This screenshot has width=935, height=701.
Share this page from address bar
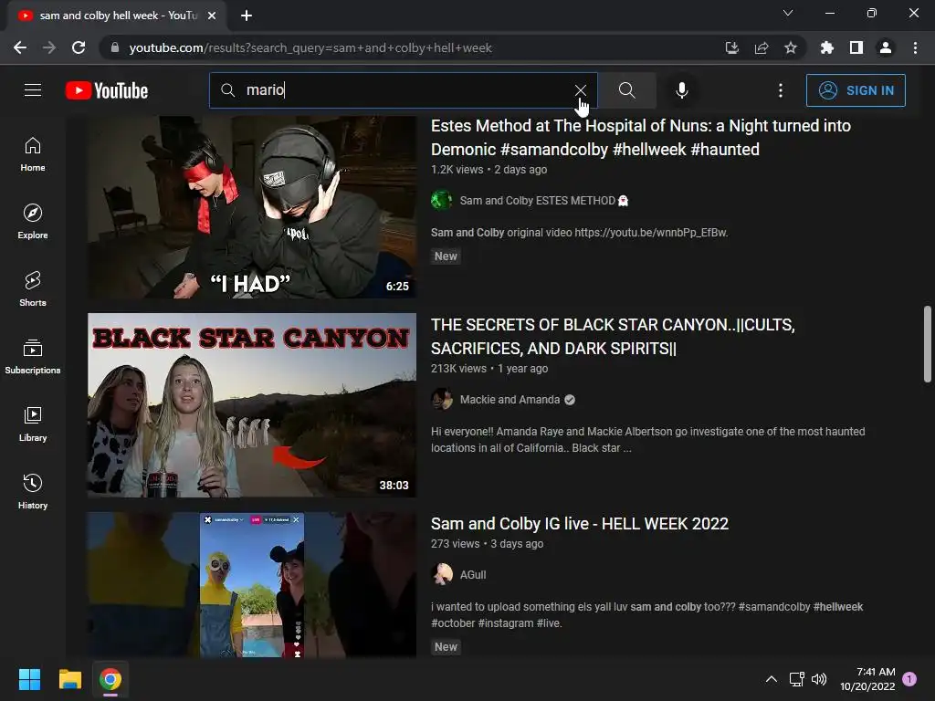pos(762,47)
